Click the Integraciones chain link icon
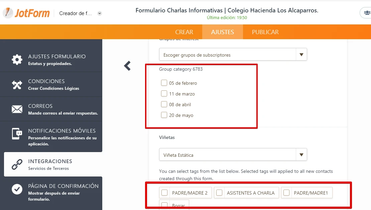The height and width of the screenshot is (210, 371). pyautogui.click(x=17, y=164)
